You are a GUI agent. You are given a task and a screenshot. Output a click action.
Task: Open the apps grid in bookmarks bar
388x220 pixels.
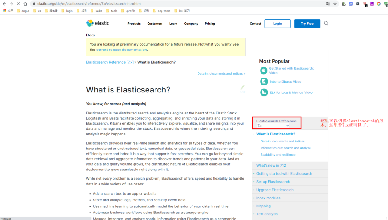click(x=4, y=11)
